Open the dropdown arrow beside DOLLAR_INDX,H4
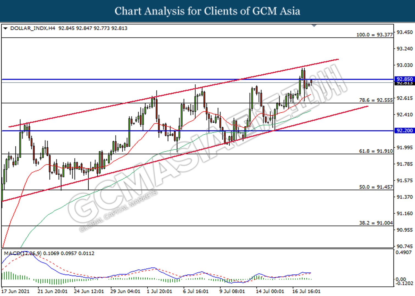Screen dimensions: 415x296 click(x=5, y=28)
